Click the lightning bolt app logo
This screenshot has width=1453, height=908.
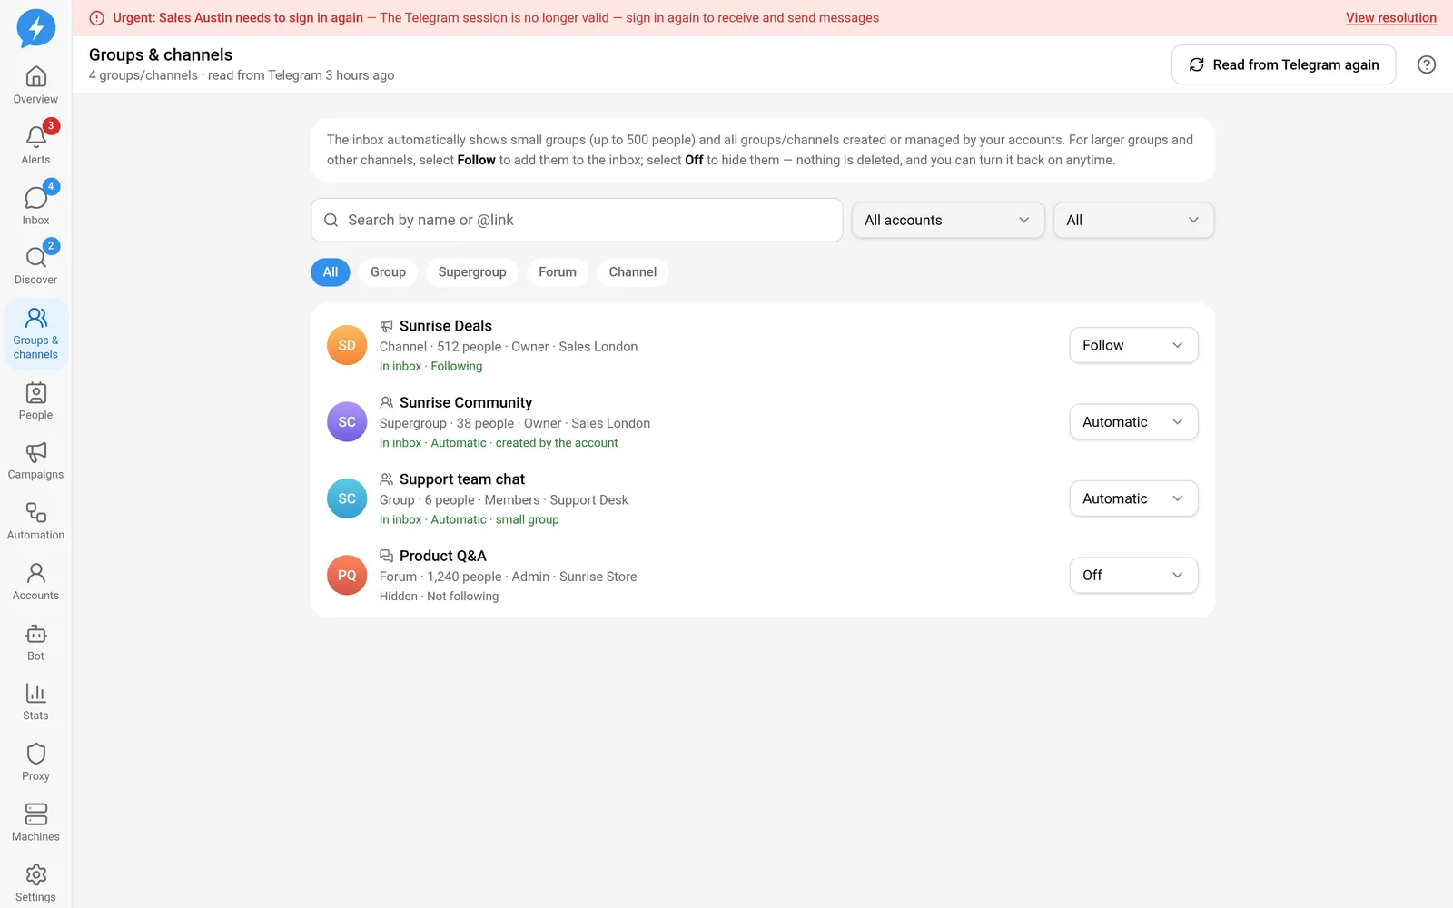tap(36, 28)
